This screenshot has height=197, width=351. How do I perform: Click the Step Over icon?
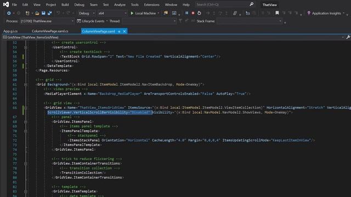(220, 13)
